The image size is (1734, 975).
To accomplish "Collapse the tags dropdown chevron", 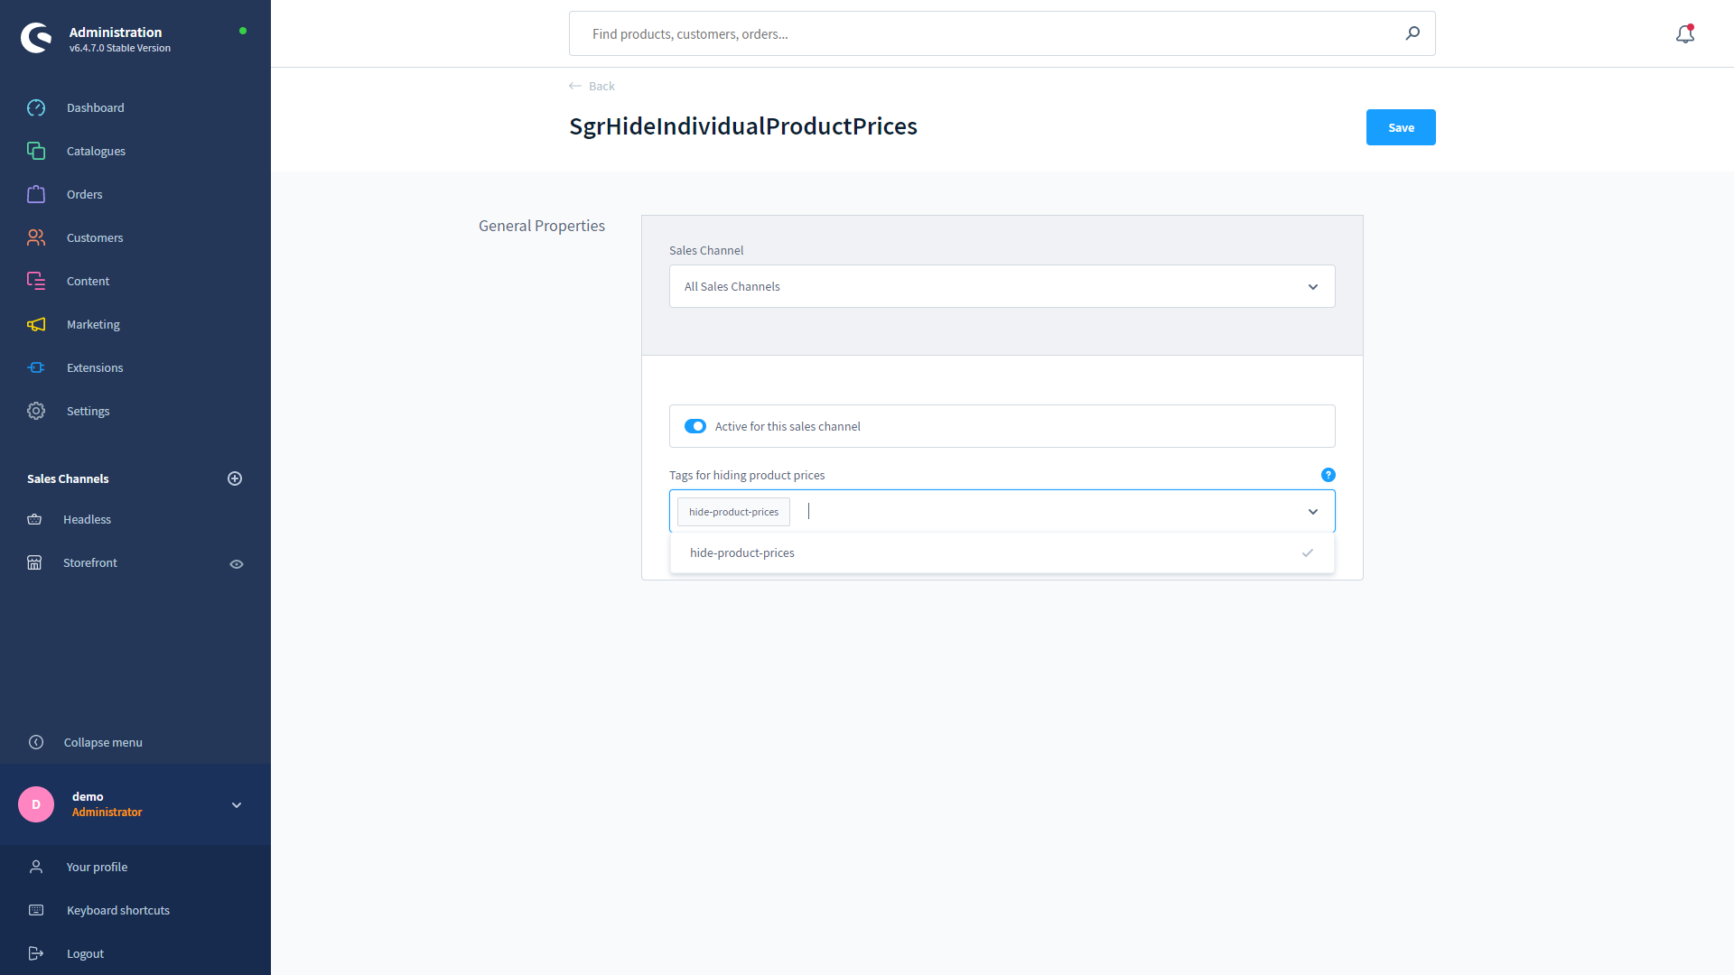I will tap(1313, 512).
